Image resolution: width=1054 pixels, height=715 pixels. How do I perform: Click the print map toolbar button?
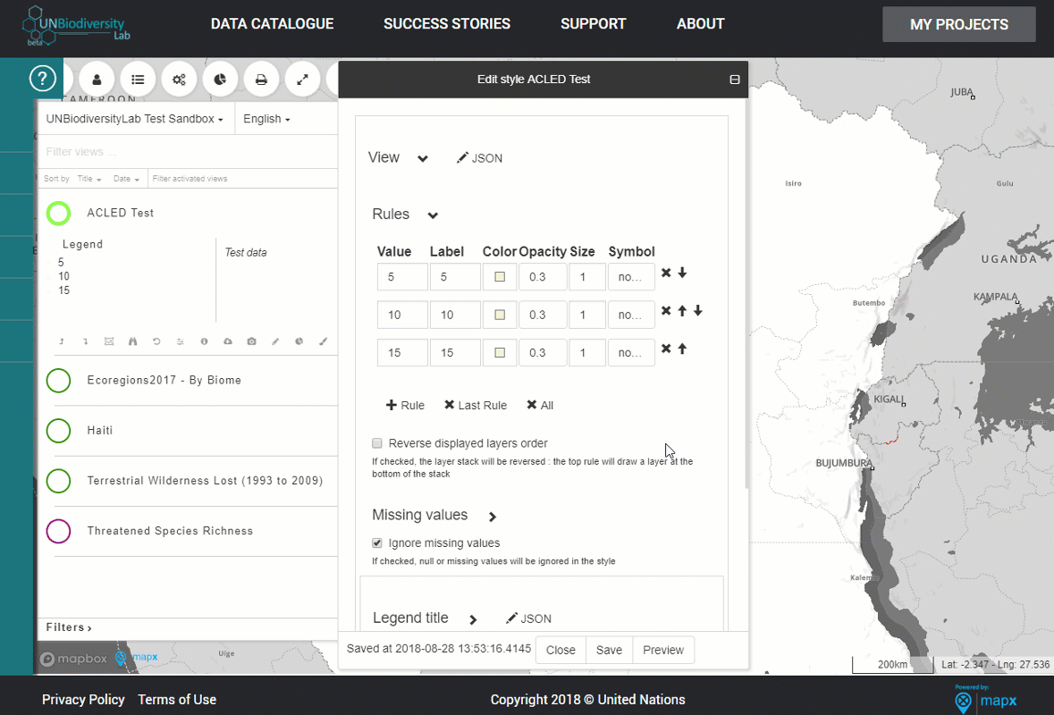click(261, 80)
